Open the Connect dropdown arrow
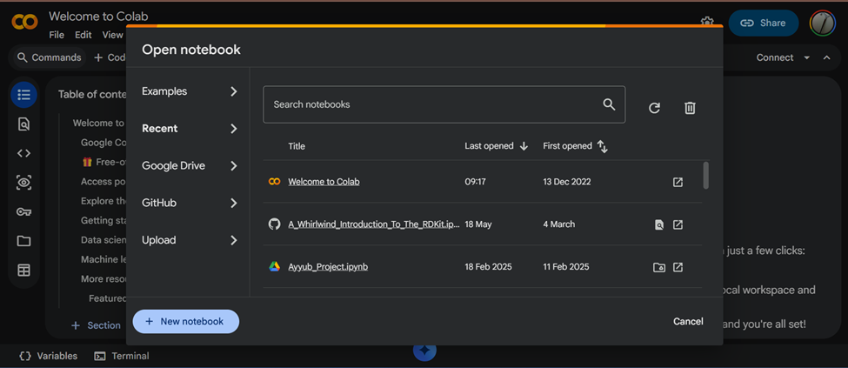The image size is (848, 368). 807,58
